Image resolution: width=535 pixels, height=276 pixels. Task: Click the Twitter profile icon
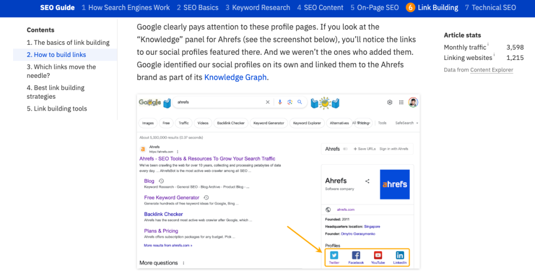334,255
